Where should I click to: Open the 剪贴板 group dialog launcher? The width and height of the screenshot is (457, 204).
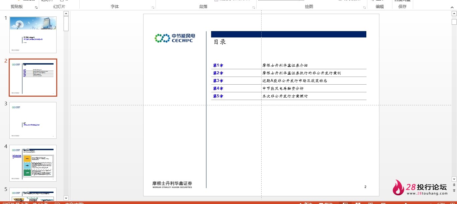pos(36,7)
